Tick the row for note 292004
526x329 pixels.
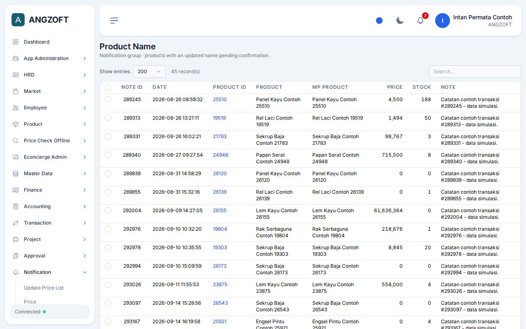(108, 211)
